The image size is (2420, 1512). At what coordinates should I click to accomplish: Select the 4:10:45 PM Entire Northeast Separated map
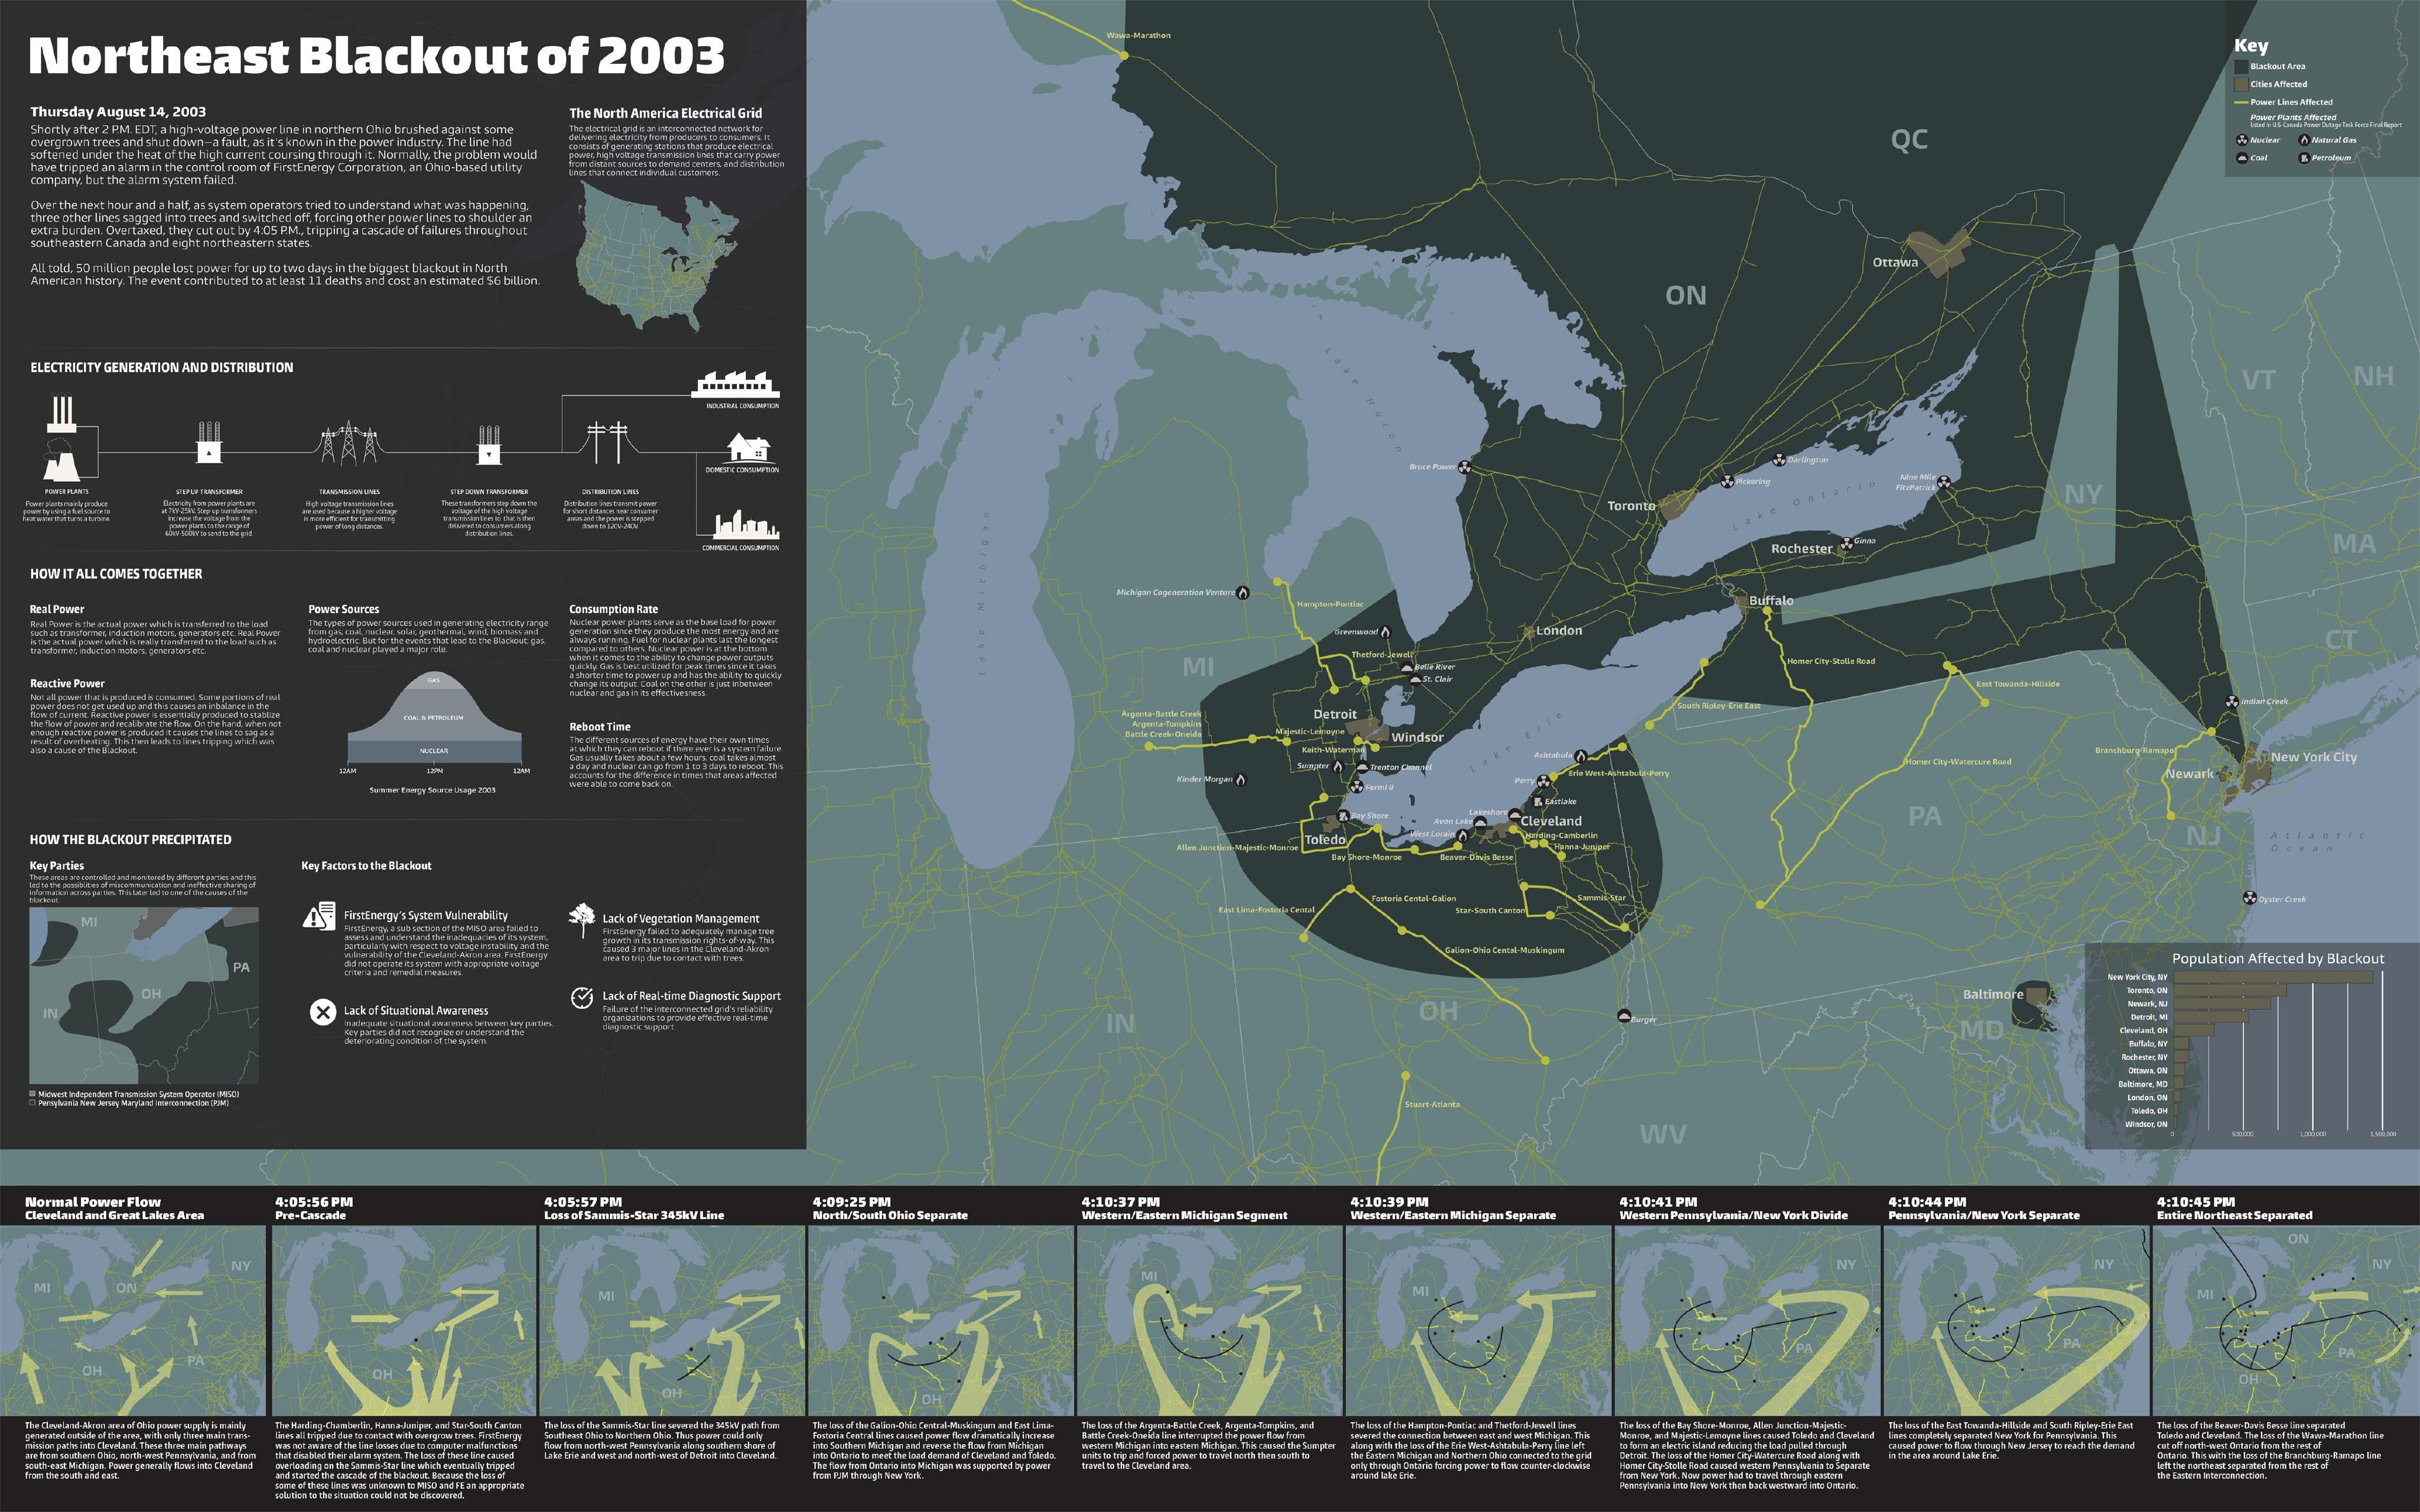2286,1320
